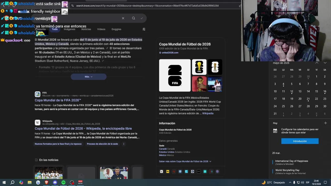The height and width of the screenshot is (186, 331).
Task: Open Spotify from taskbar
Action: pos(63,182)
